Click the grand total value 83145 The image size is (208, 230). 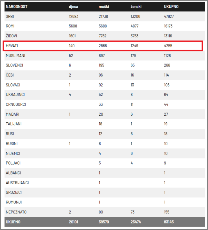(169, 222)
